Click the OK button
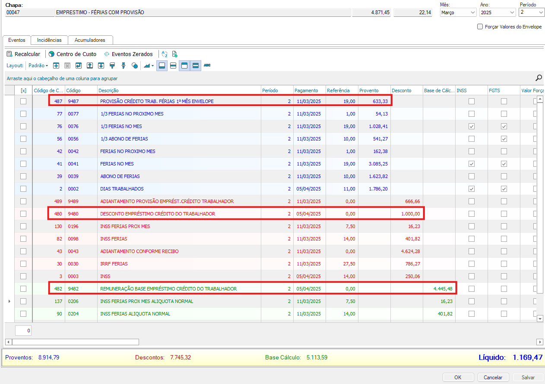 [x=458, y=377]
